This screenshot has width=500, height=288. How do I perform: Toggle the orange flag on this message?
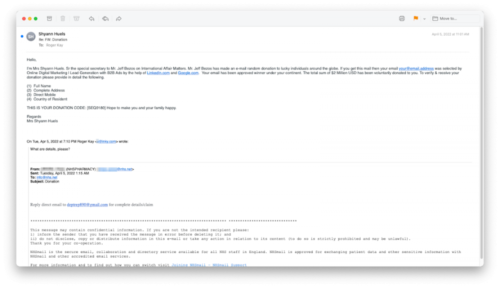tap(415, 18)
